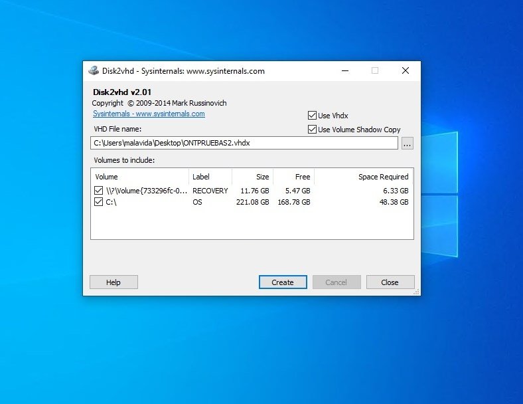Click the RECOVERY label cell
The width and height of the screenshot is (523, 404).
[210, 191]
